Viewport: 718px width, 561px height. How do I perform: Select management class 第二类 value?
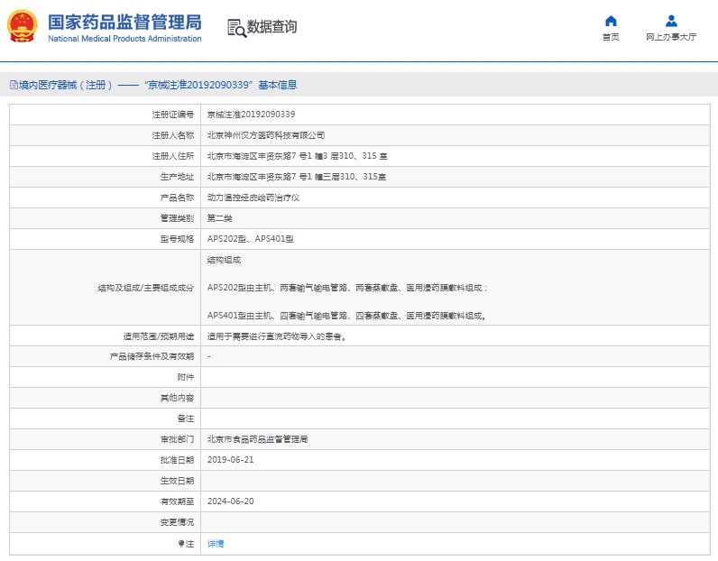(x=219, y=218)
